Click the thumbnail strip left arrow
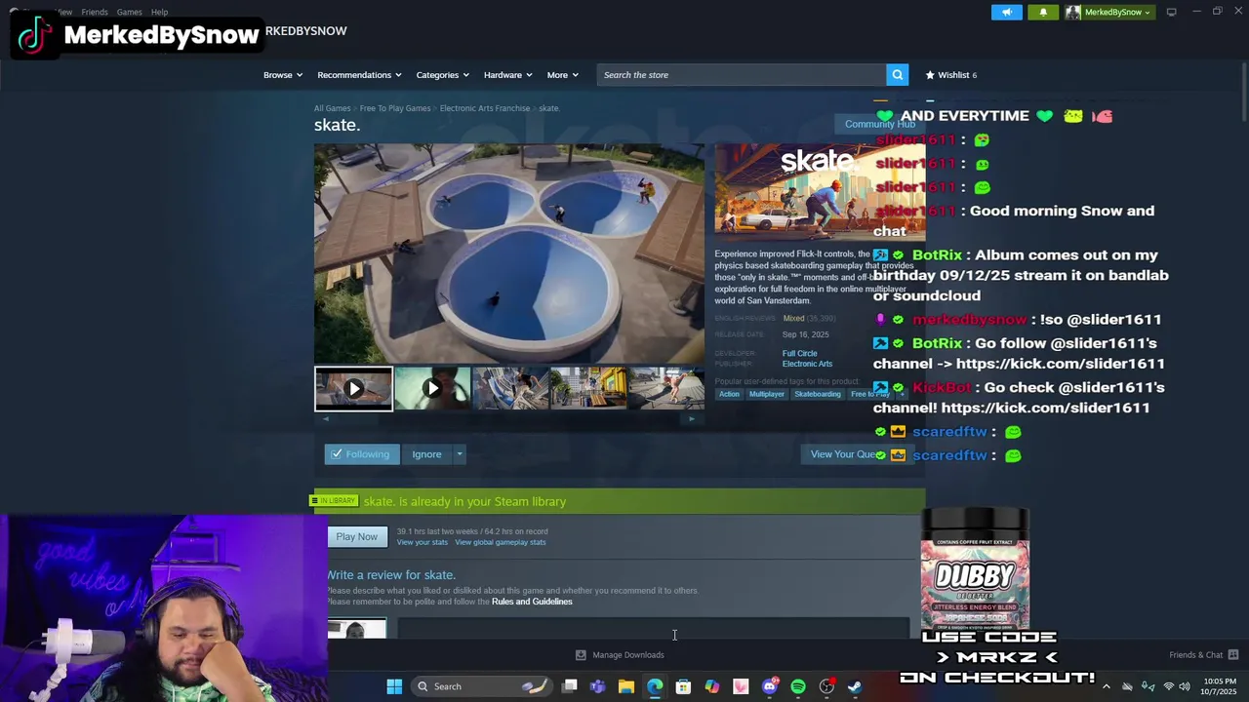The image size is (1249, 702). [x=326, y=419]
